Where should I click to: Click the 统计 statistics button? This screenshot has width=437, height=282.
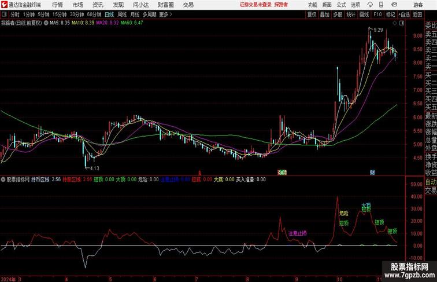pos(351,14)
